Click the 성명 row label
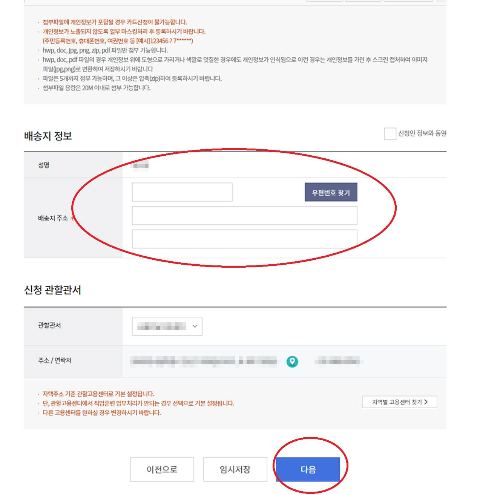This screenshot has height=495, width=477. [44, 165]
